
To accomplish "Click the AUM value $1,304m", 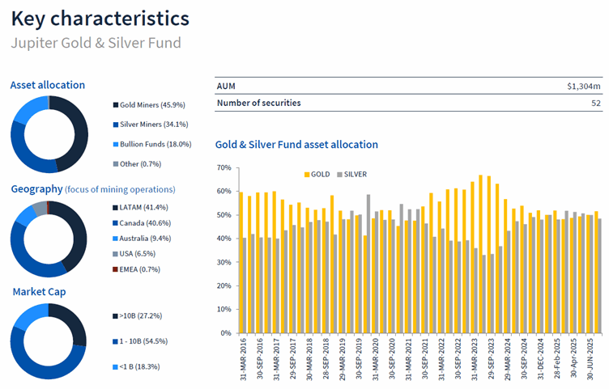I will pos(583,87).
